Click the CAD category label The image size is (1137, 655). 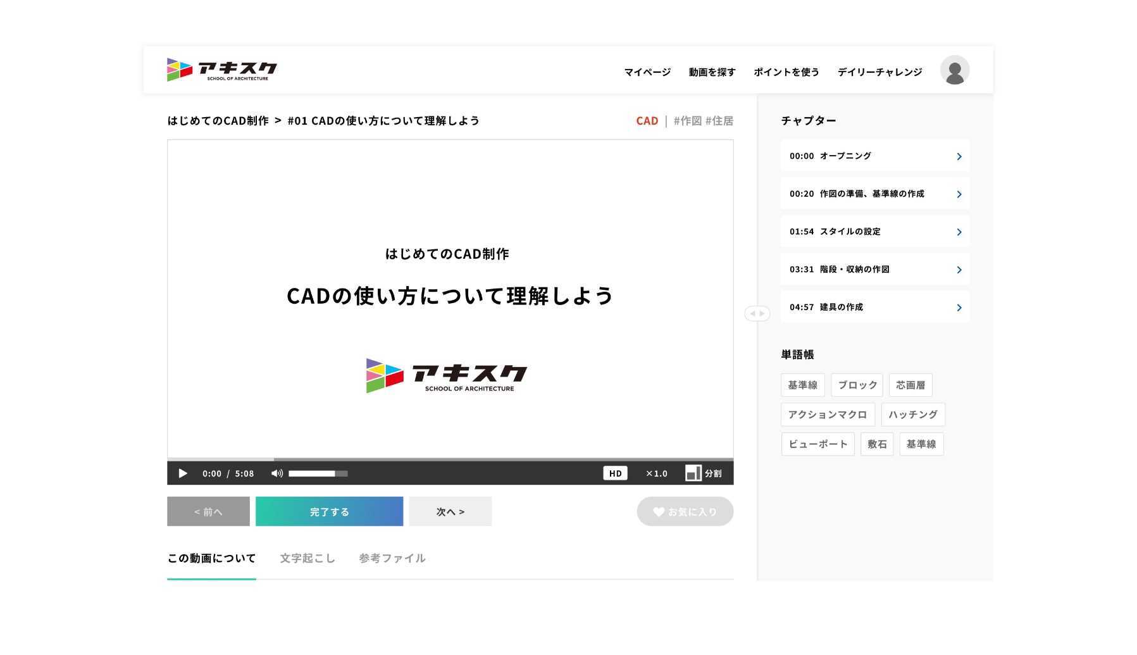tap(647, 121)
